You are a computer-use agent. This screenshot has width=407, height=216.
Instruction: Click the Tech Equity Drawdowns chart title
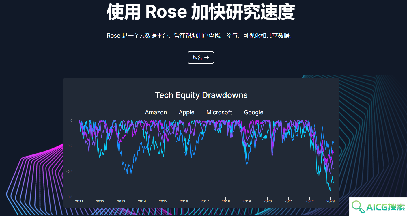201,95
